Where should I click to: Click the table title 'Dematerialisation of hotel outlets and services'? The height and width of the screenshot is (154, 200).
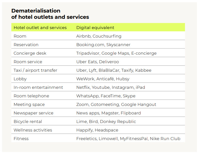[x=50, y=14]
